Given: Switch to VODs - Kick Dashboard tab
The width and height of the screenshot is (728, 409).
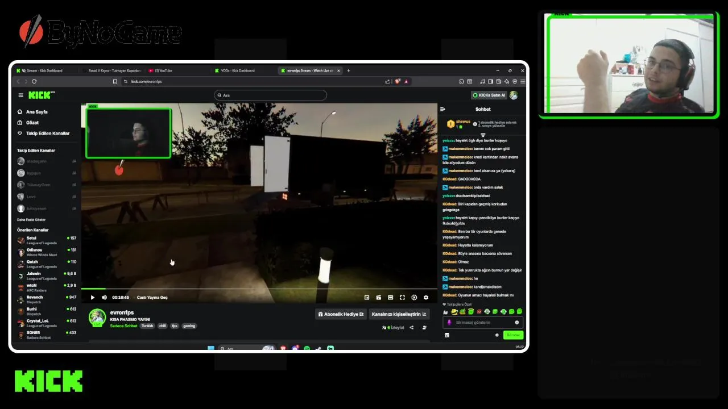Looking at the screenshot, I should 243,70.
